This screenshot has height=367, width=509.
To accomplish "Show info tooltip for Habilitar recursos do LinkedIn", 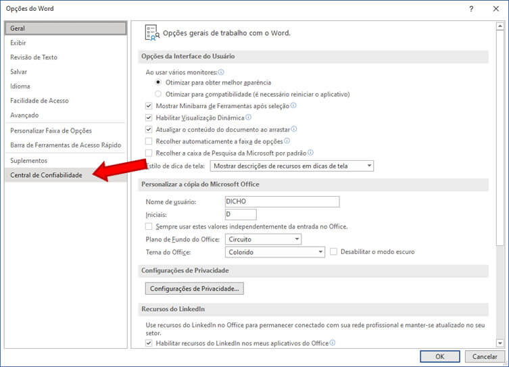I will pyautogui.click(x=333, y=343).
